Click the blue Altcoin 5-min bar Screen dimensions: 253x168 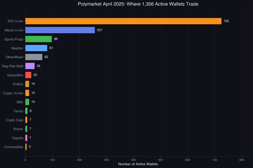[60, 30]
